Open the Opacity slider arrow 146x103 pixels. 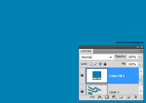point(140,57)
